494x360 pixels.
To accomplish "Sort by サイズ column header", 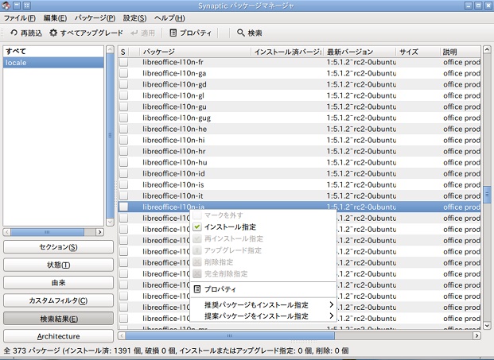I will (418, 52).
